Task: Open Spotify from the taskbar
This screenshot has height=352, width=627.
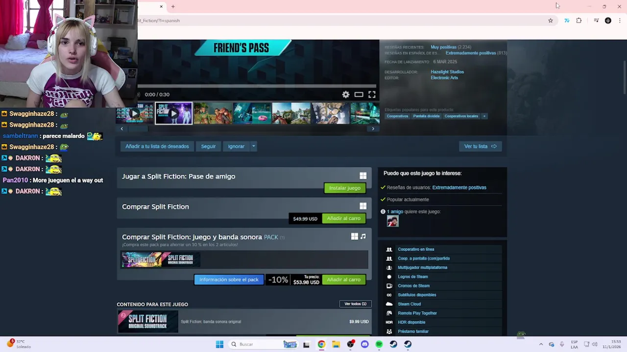Action: (x=379, y=344)
